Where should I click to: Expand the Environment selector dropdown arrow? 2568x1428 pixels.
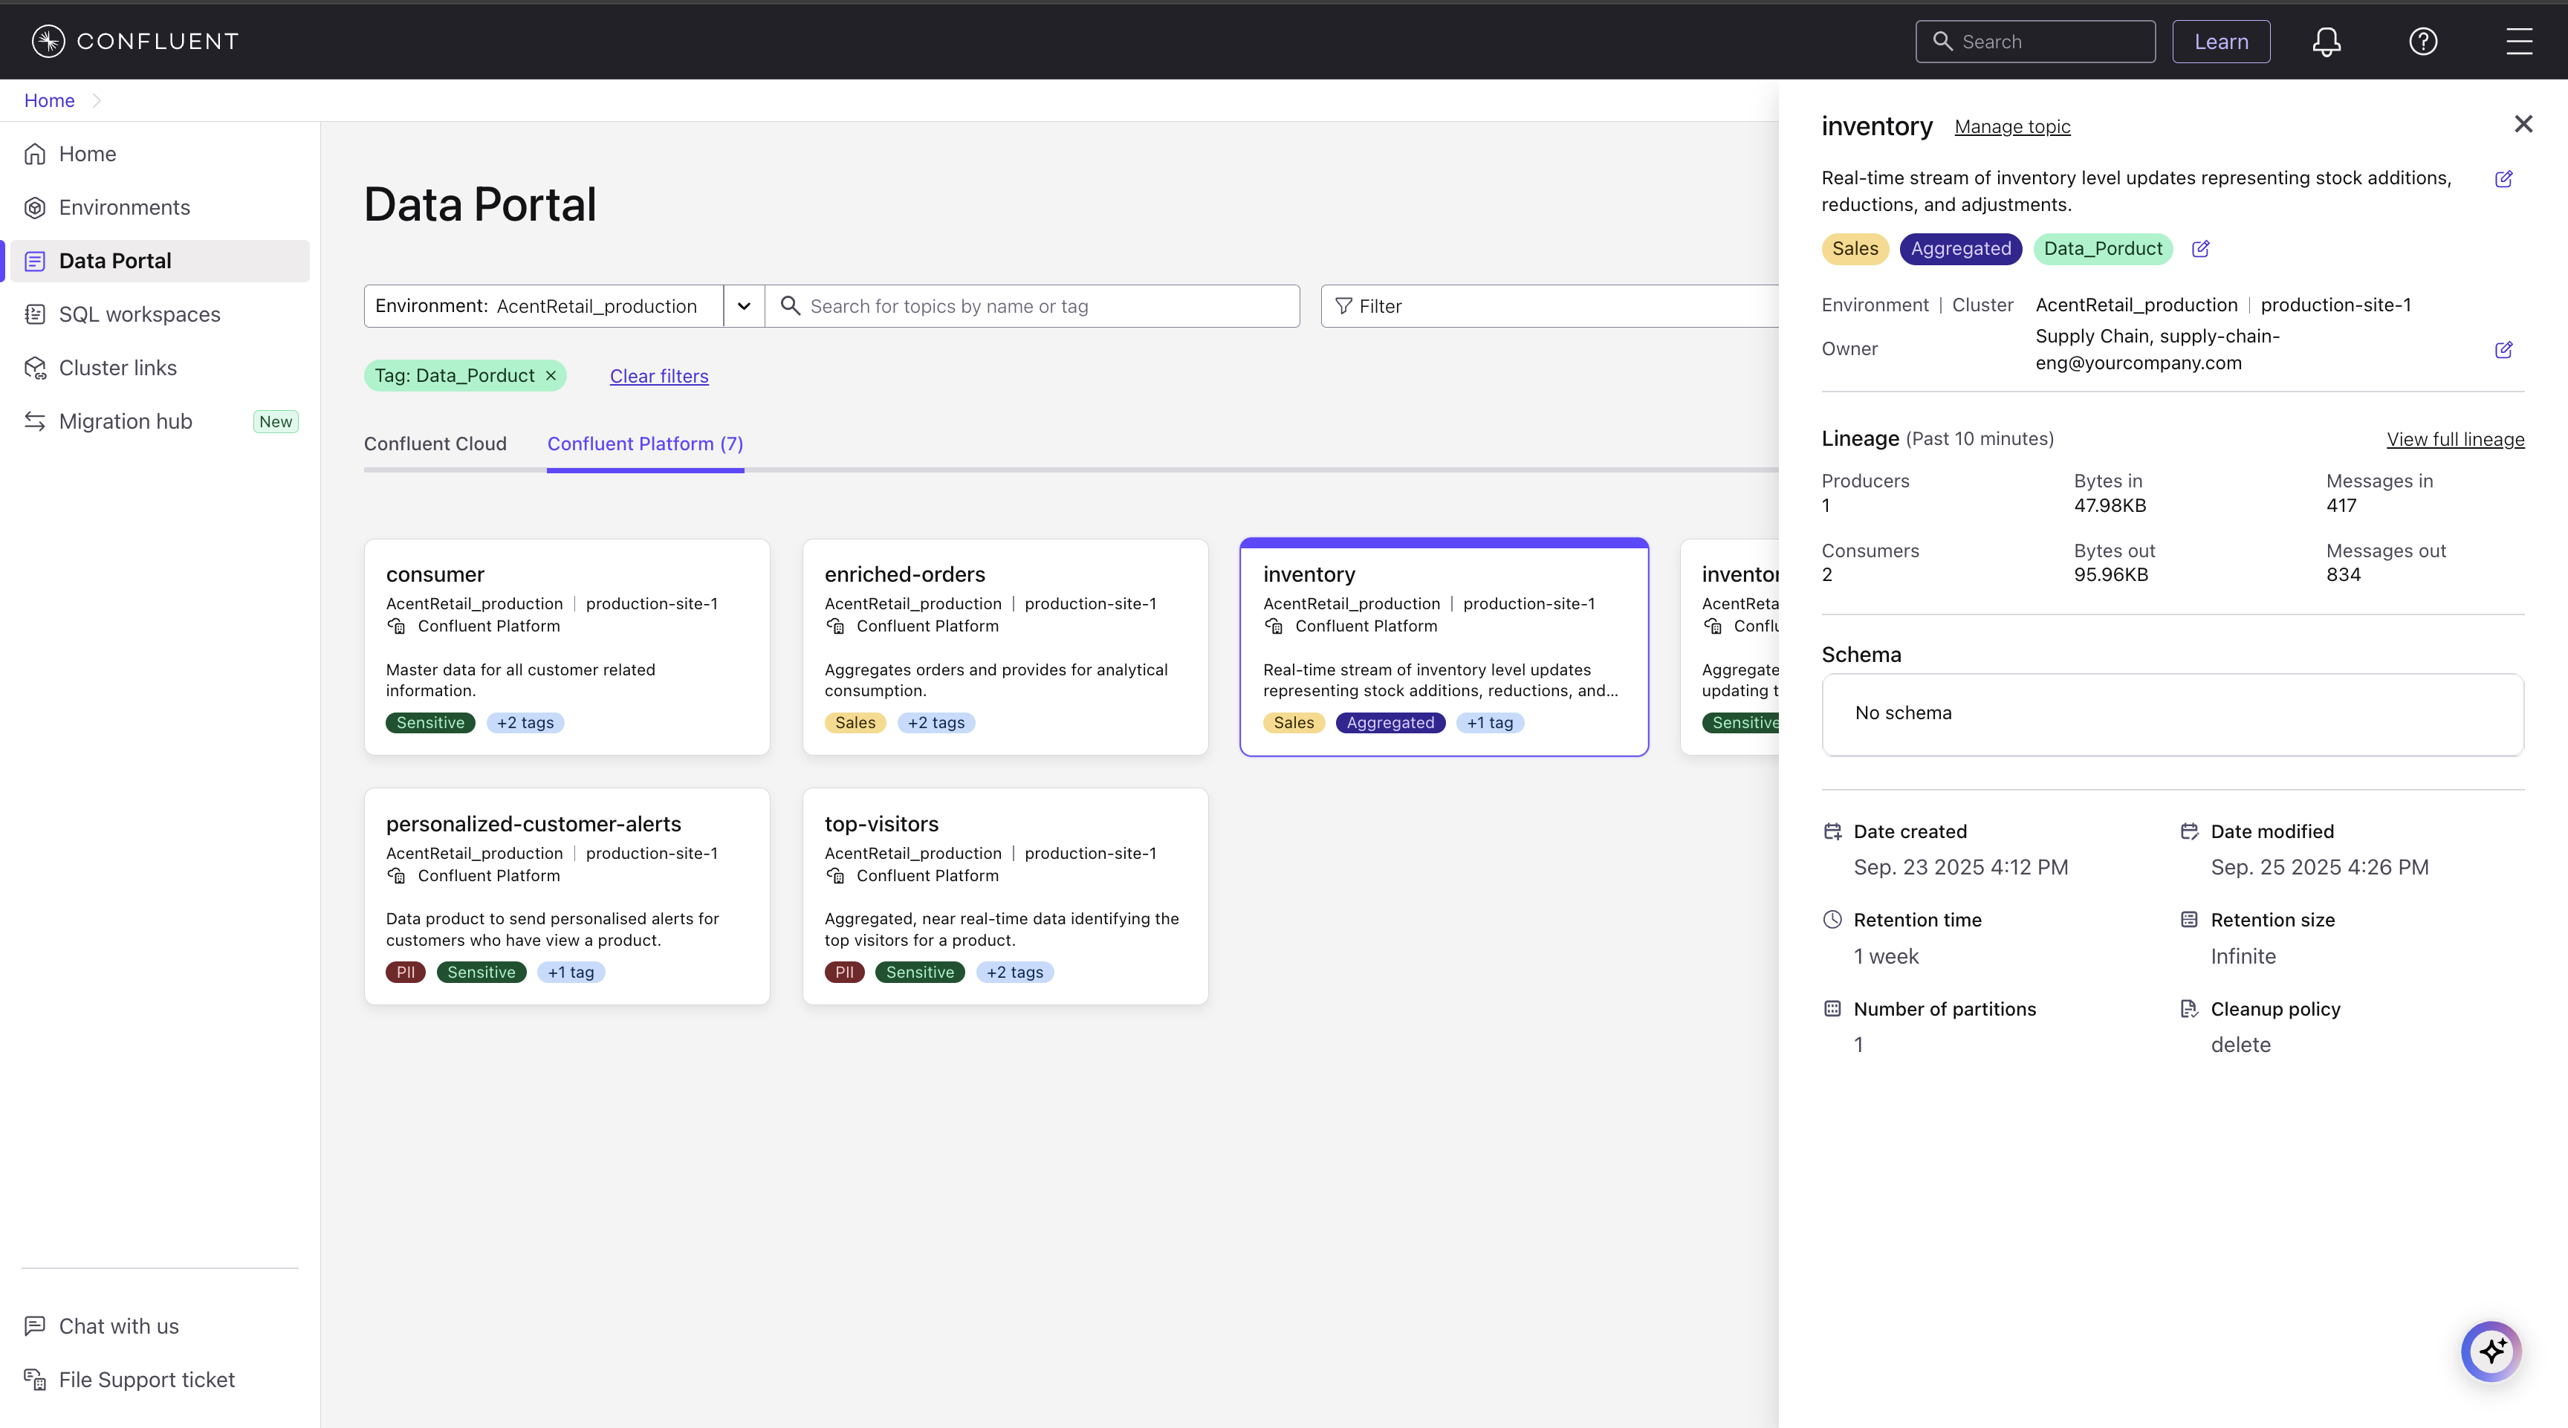[x=744, y=306]
